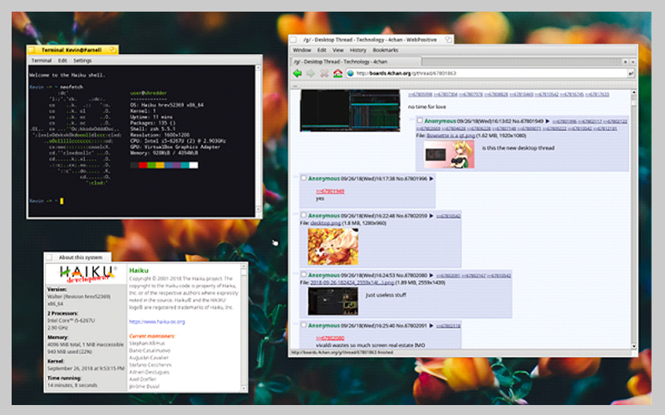Click the red X stop-loading icon
The image size is (665, 415).
(324, 74)
